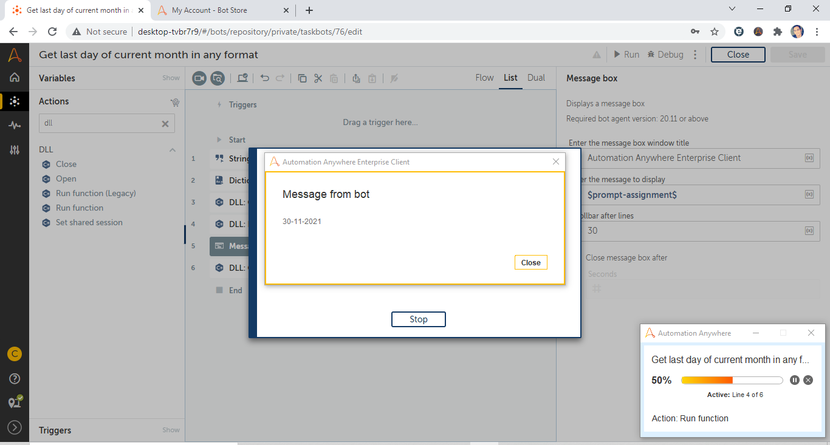The image size is (830, 445).
Task: Show the Variables panel
Action: click(x=171, y=78)
